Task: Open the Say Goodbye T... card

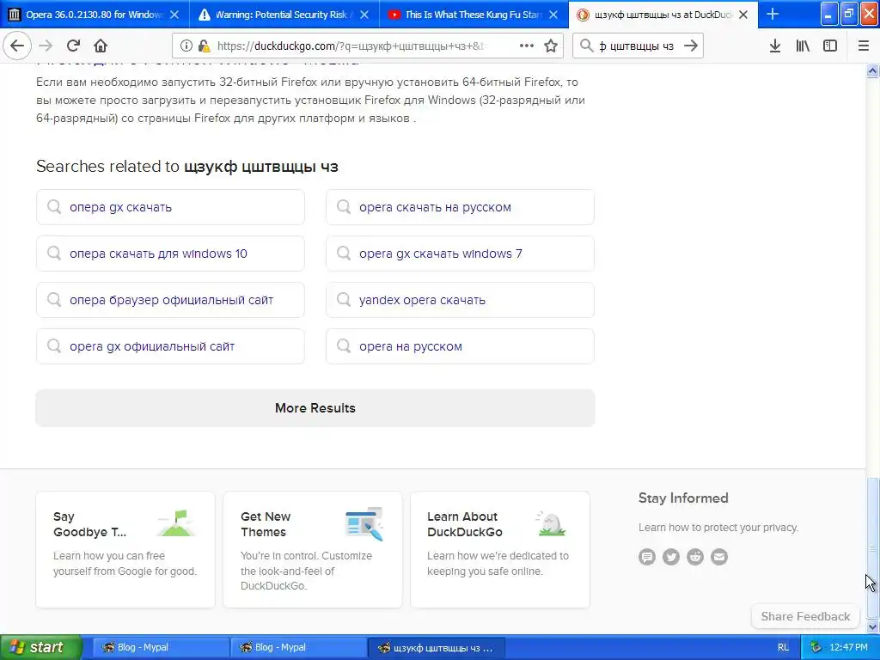Action: coord(125,549)
